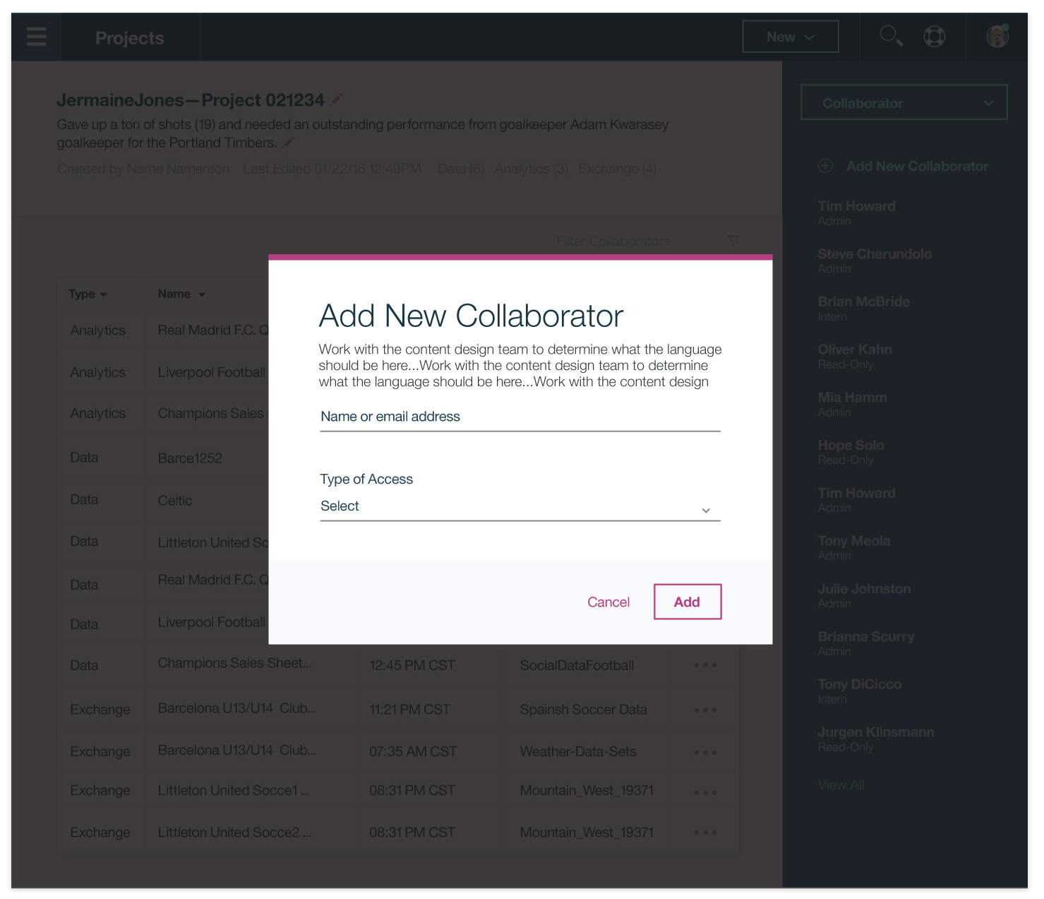Click the 07:35 AM CST cell
Viewport: 1044px width, 899px height.
pyautogui.click(x=413, y=752)
